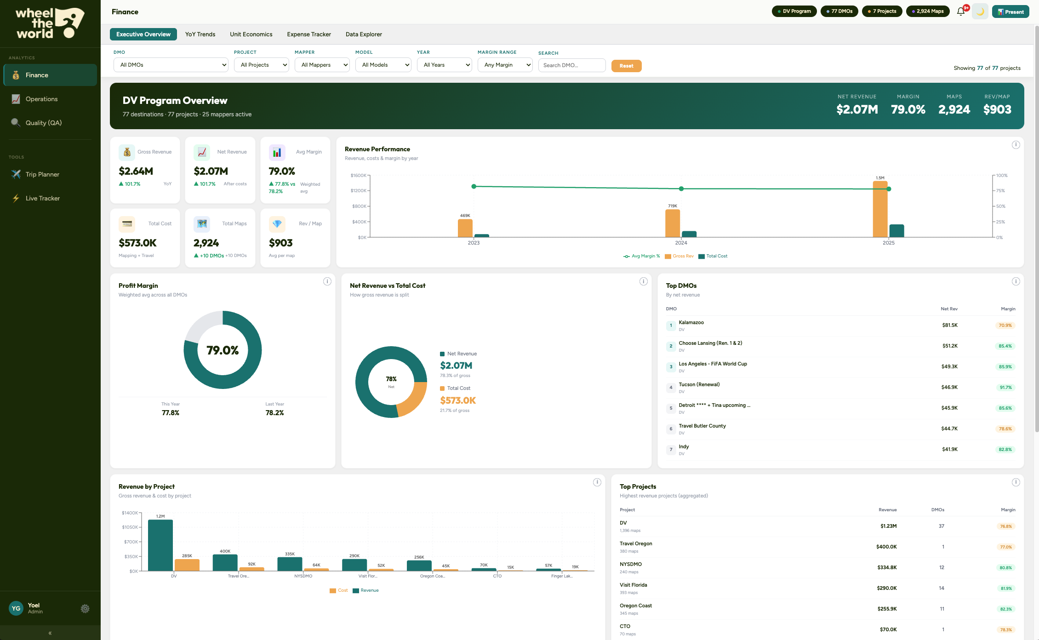The image size is (1039, 640).
Task: Open the Operations section in the sidebar
Action: [x=41, y=99]
